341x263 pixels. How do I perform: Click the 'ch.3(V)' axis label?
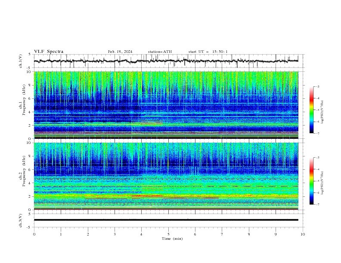click(21, 220)
